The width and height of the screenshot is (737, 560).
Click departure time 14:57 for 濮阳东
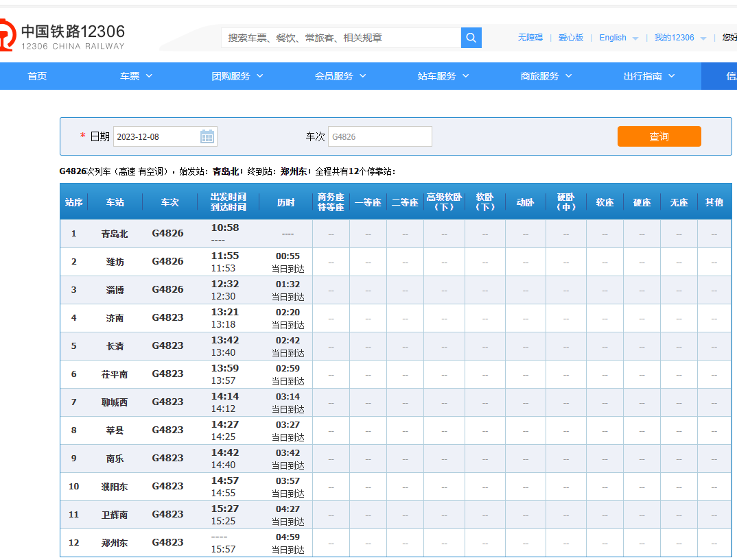click(224, 480)
